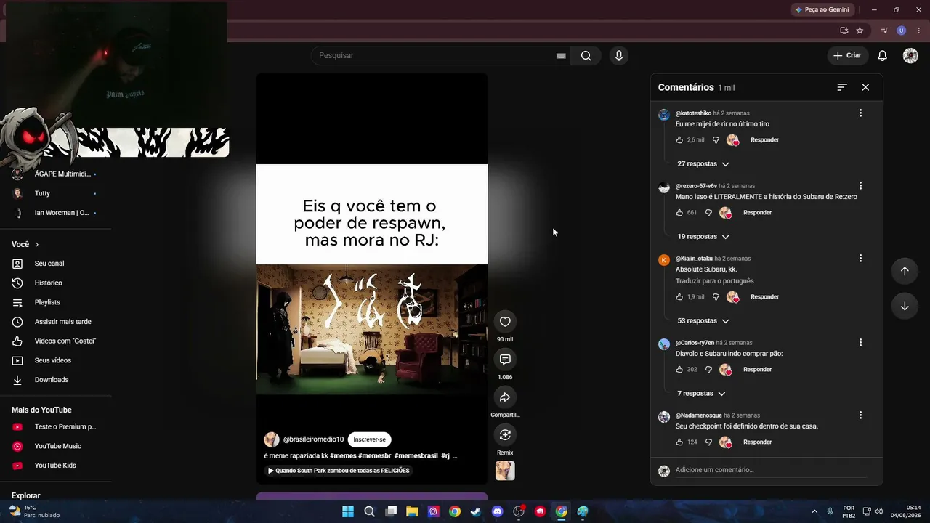Sort the comments with the sort icon
The height and width of the screenshot is (523, 930).
842,87
